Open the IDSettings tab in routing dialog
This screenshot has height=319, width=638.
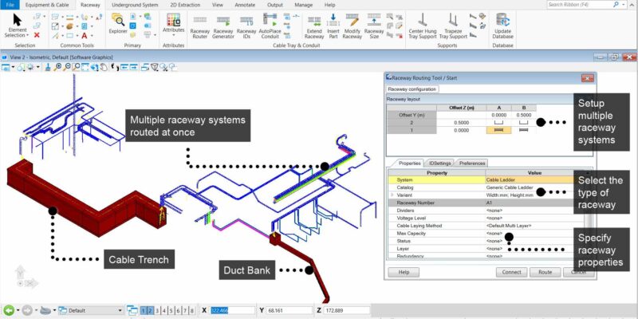pyautogui.click(x=439, y=163)
